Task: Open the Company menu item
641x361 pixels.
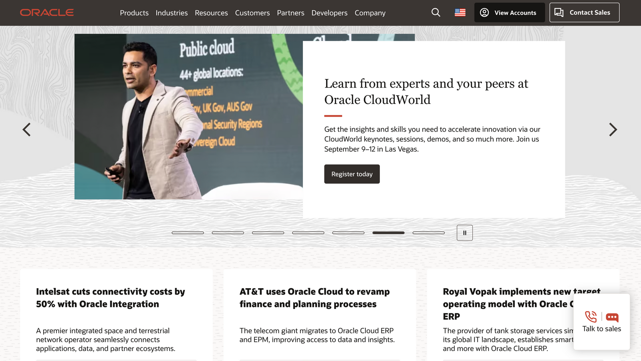Action: (x=370, y=12)
